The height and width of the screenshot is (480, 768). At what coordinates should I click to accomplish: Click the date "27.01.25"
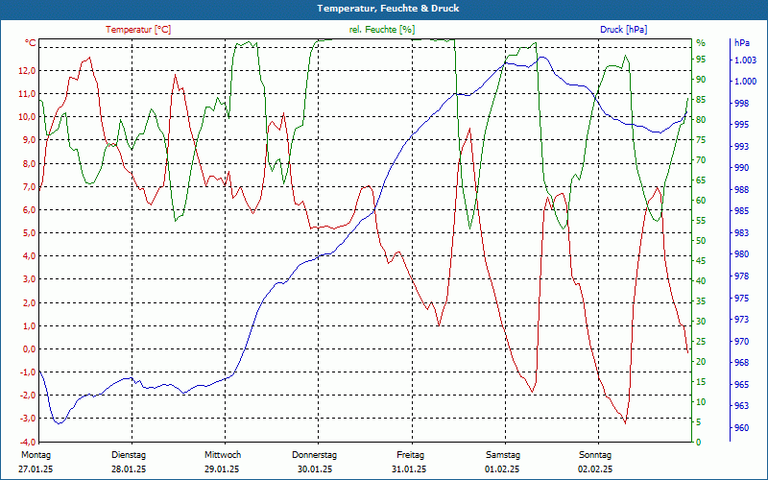(36, 469)
